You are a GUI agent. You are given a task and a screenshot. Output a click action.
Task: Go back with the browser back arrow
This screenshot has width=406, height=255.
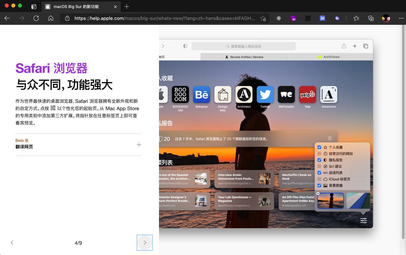(7, 19)
